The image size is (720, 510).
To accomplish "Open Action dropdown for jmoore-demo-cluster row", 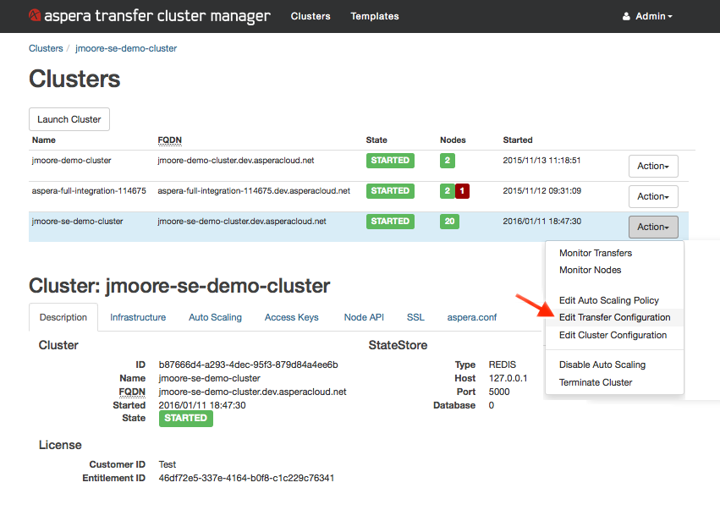I will [653, 166].
